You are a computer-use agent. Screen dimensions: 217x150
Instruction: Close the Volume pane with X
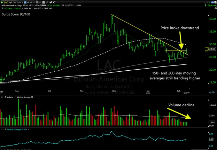pos(2,97)
